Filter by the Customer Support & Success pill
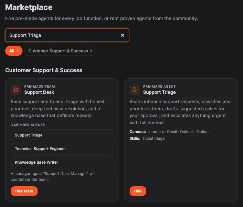Screen dimensions: 243x207 click(60, 51)
